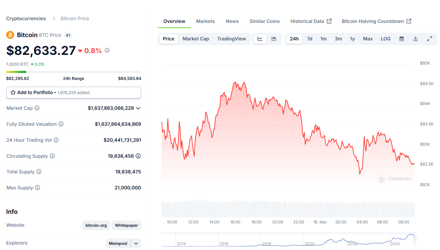Screen dimensions: 440x250
Task: Open the News tab
Action: click(232, 21)
